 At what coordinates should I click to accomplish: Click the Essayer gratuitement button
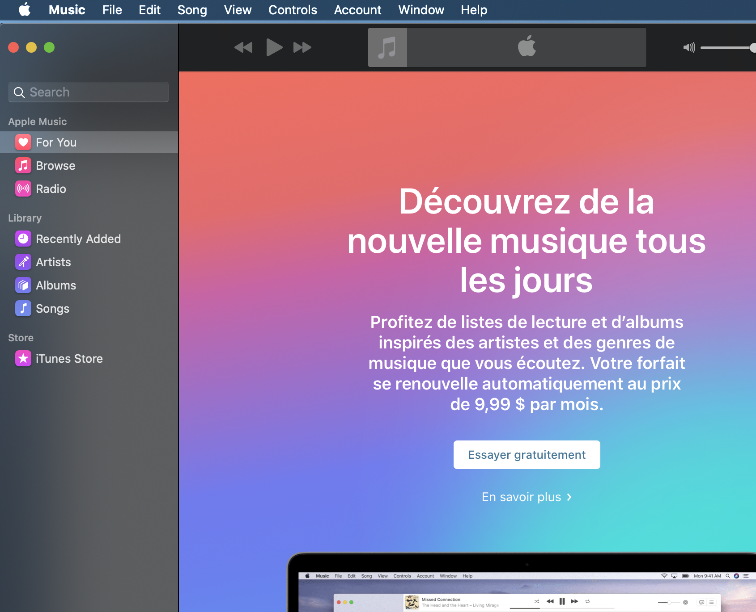(527, 455)
